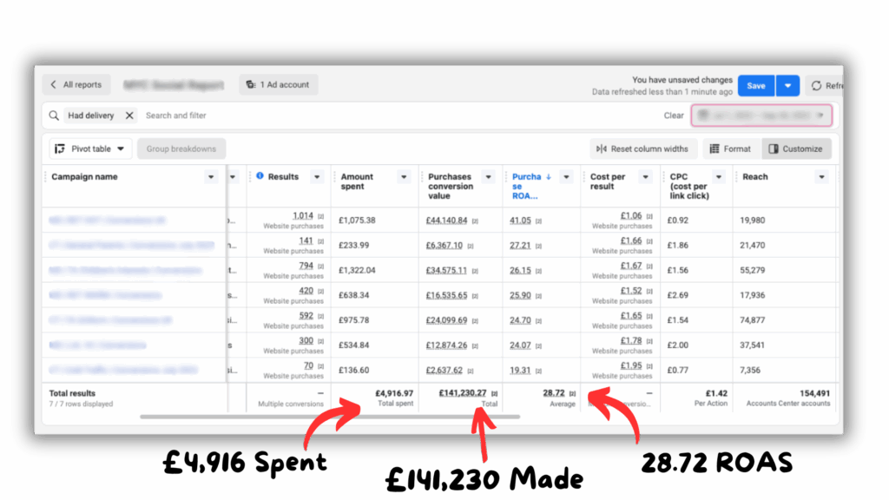The height and width of the screenshot is (500, 889).
Task: Click the blue Save button
Action: (x=756, y=86)
